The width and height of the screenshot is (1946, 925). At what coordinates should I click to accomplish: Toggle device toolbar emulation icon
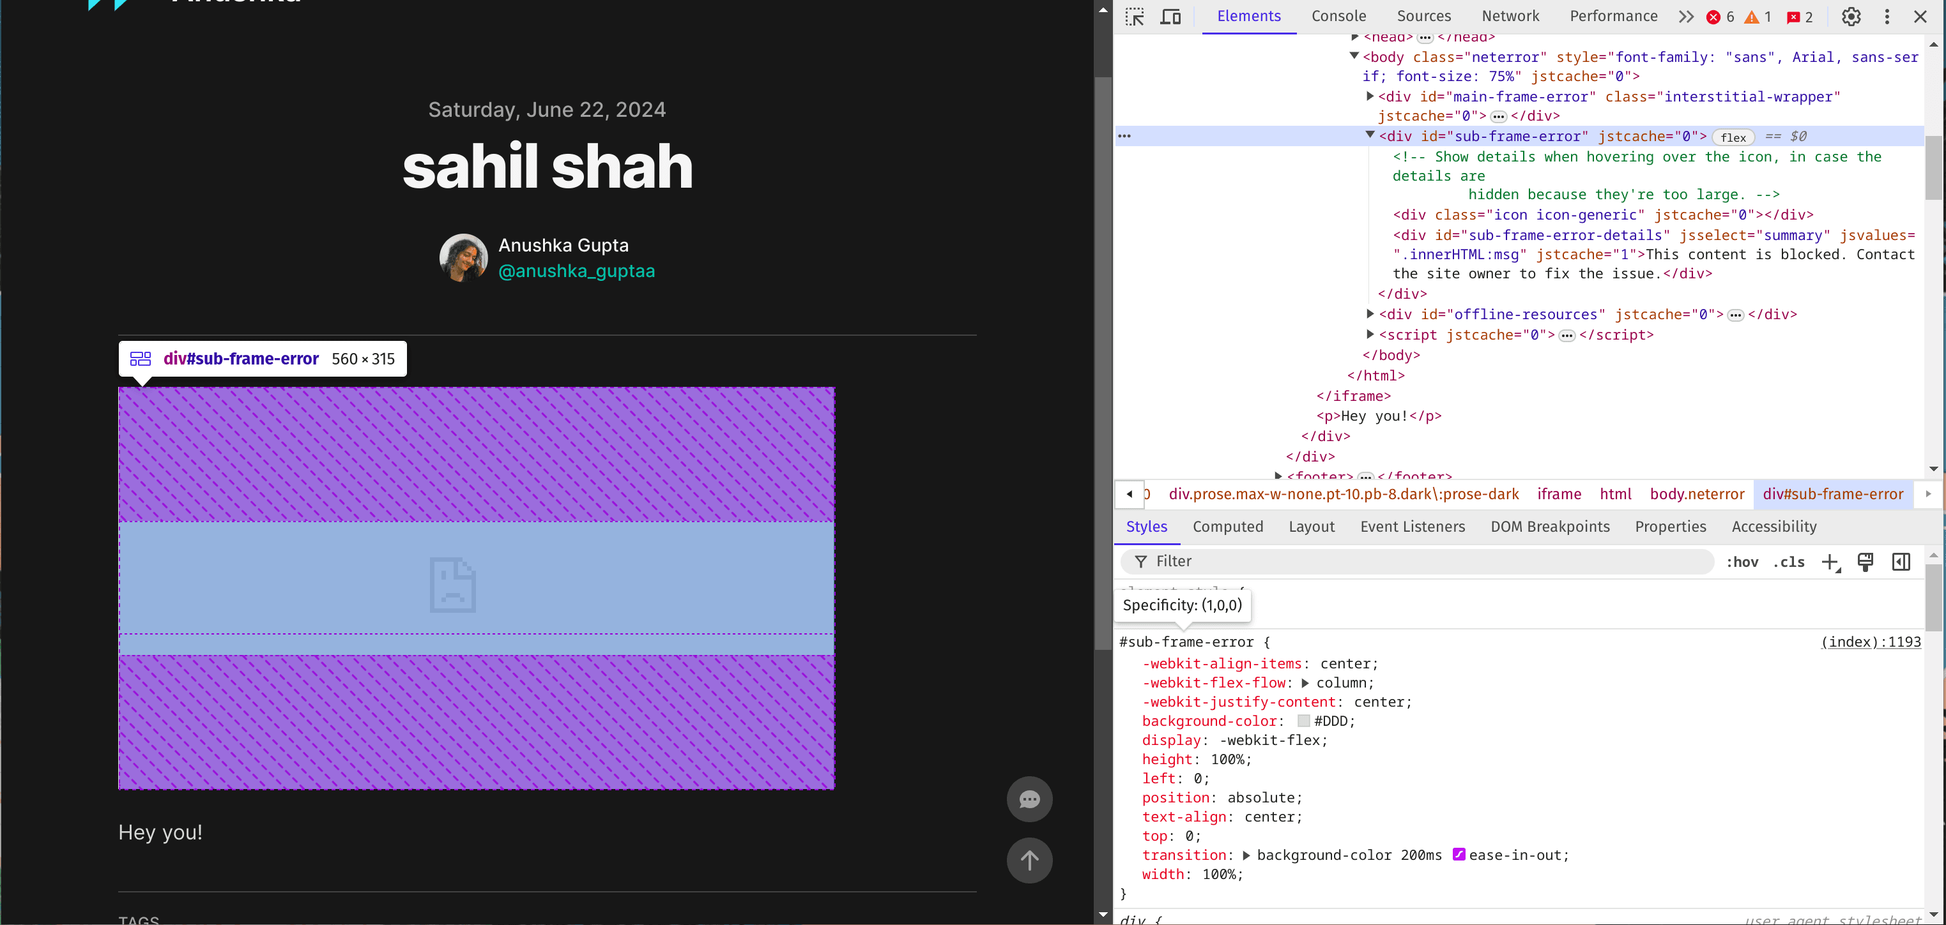click(1171, 17)
